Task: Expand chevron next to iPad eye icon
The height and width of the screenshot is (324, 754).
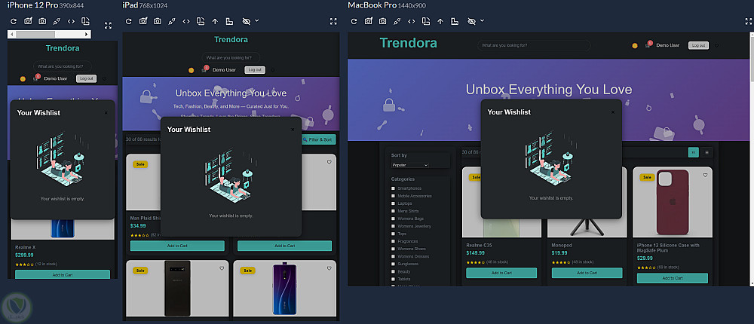Action: [257, 20]
